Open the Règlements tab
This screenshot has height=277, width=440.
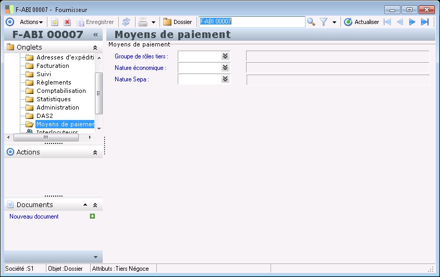pyautogui.click(x=54, y=82)
